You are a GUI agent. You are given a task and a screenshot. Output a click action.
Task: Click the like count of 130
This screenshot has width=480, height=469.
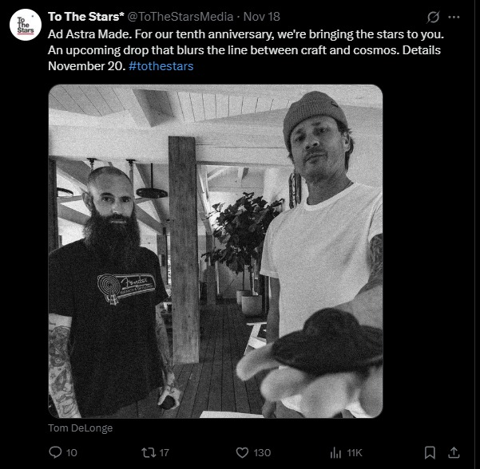(x=262, y=452)
